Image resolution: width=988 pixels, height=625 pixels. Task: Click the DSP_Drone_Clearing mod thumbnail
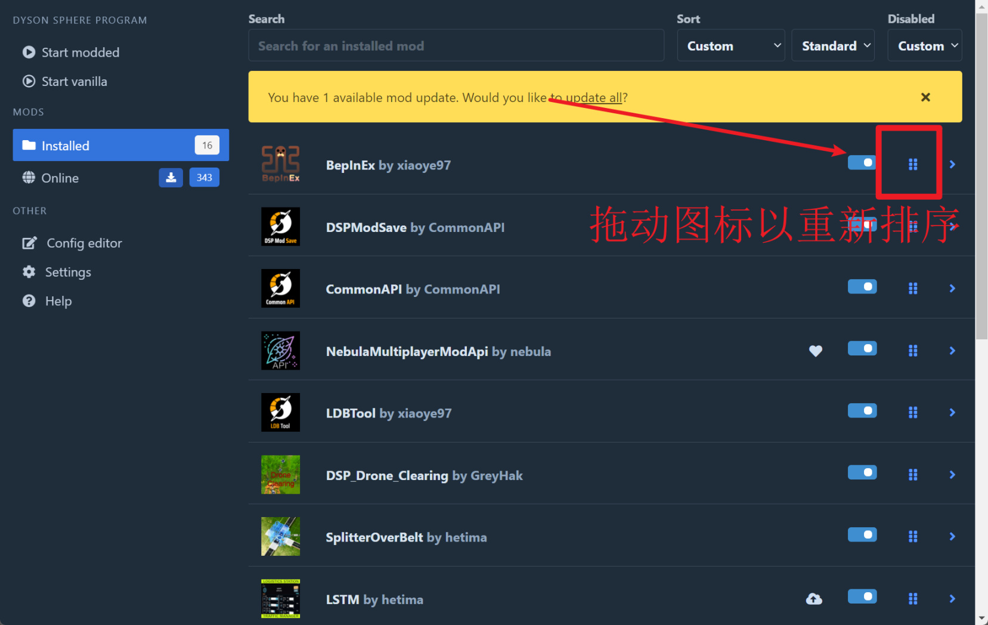tap(280, 475)
